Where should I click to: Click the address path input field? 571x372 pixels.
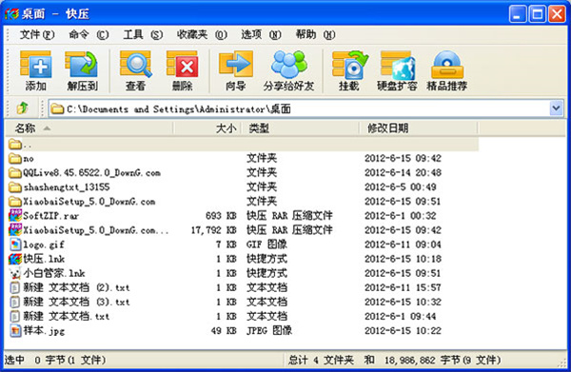pos(299,108)
